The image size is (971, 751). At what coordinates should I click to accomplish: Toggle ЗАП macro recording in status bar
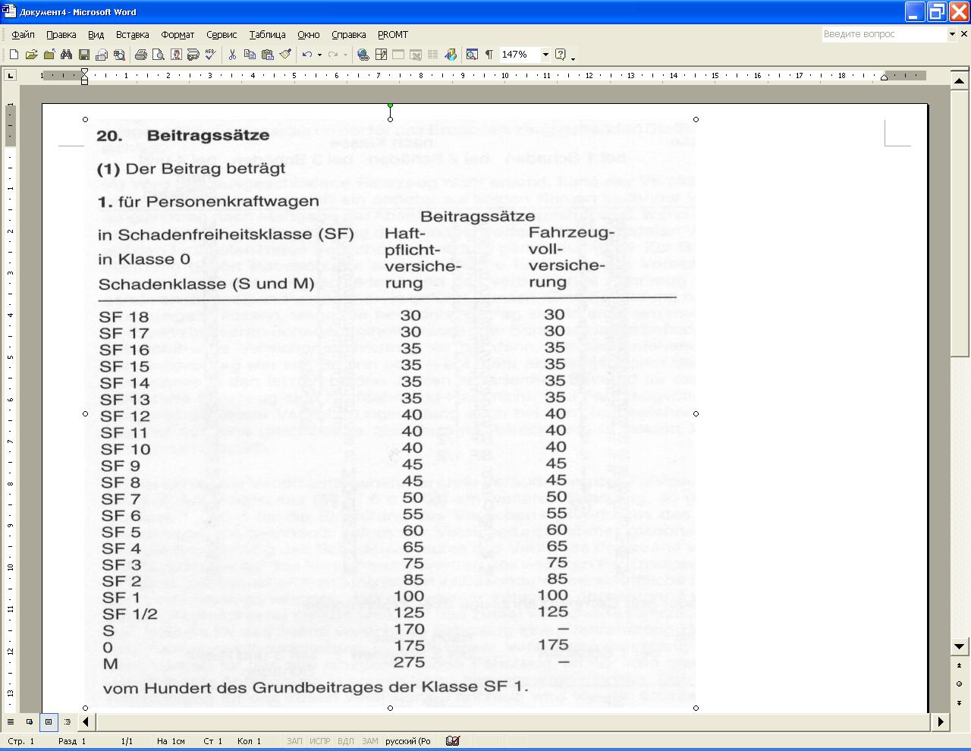tap(294, 741)
